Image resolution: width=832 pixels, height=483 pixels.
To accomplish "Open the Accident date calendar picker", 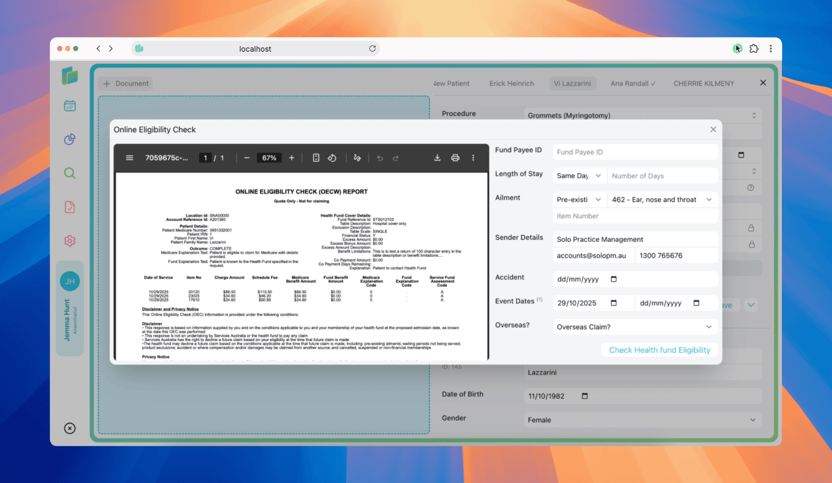I will tap(613, 279).
